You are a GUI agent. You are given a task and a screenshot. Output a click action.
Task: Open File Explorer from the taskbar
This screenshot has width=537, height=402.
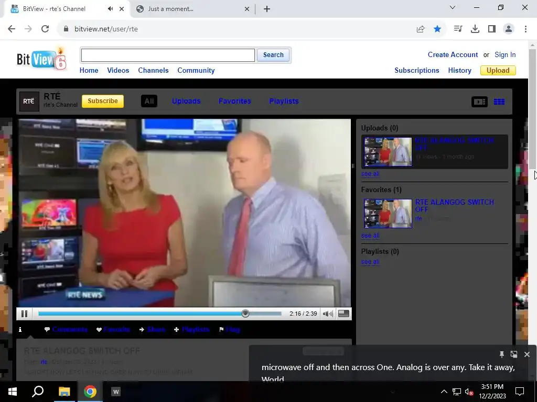65,392
